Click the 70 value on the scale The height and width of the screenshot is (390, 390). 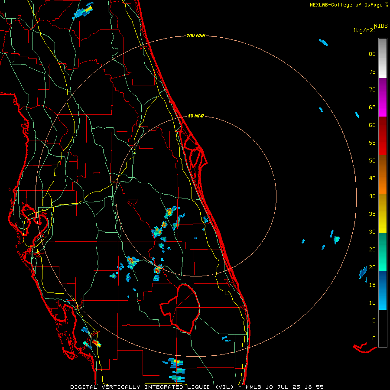tap(372, 90)
